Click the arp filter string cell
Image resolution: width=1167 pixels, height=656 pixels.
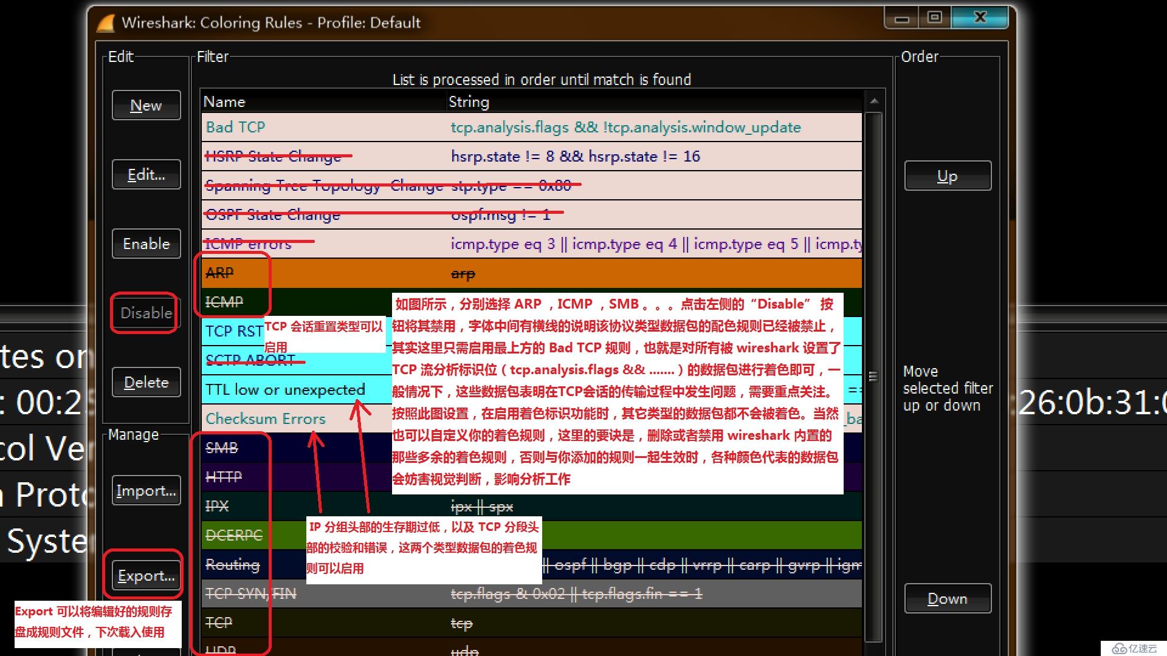point(463,274)
